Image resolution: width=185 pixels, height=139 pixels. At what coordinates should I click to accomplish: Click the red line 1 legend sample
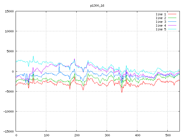pos(172,14)
